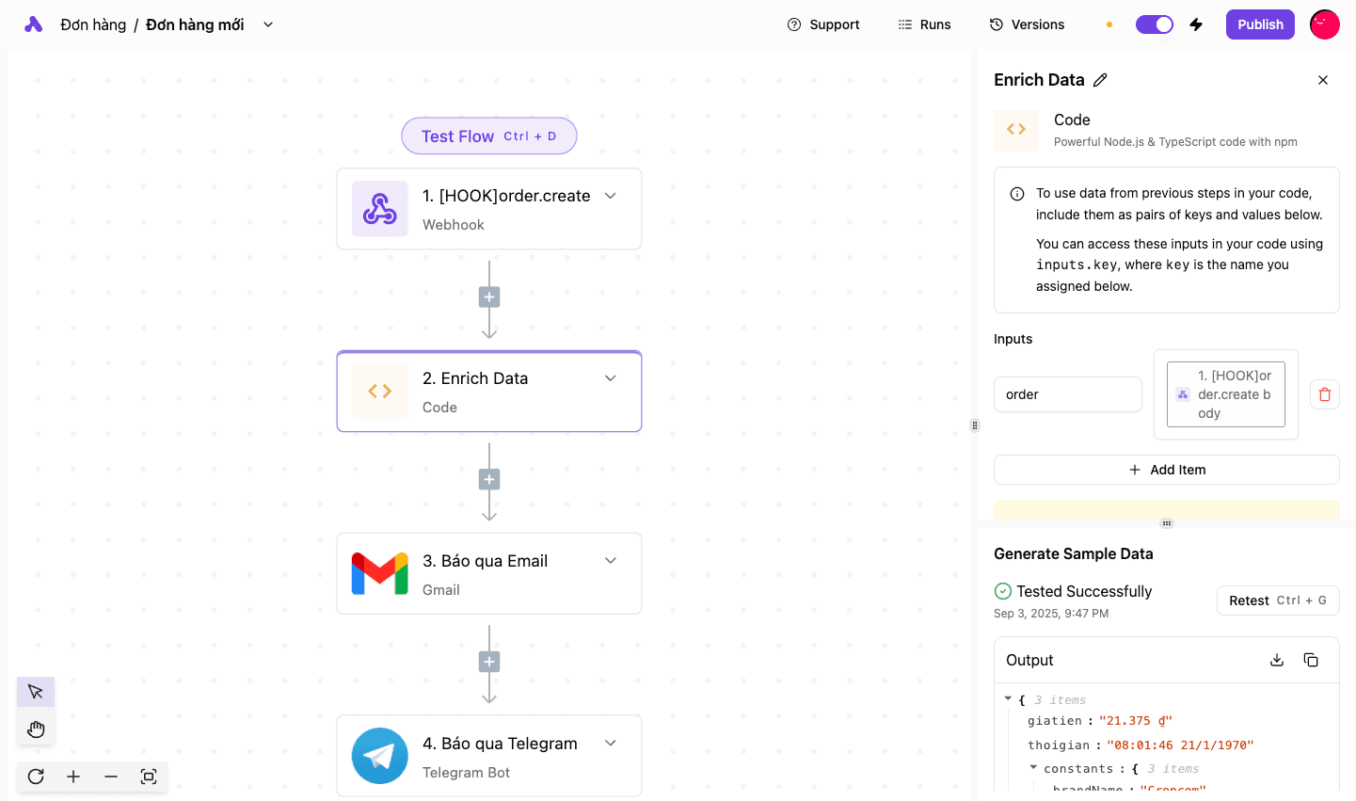Select the hand pan tool
The height and width of the screenshot is (801, 1356).
(x=35, y=728)
